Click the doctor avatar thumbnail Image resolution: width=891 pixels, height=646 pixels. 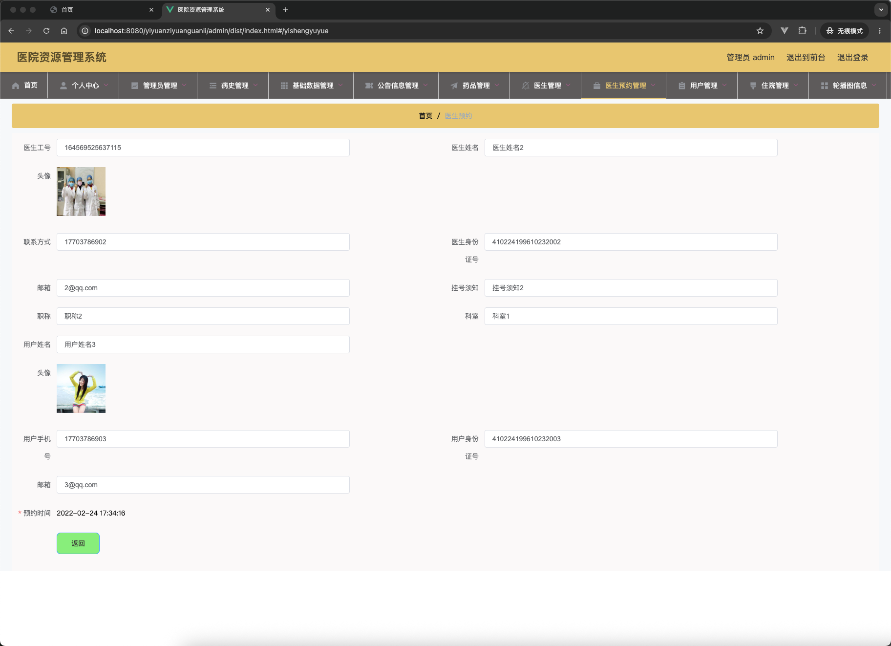[81, 192]
